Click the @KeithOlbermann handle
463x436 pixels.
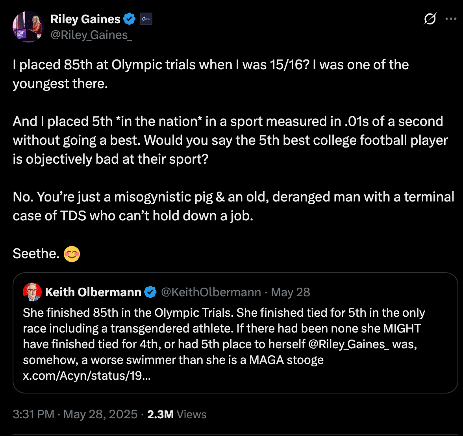pyautogui.click(x=211, y=292)
